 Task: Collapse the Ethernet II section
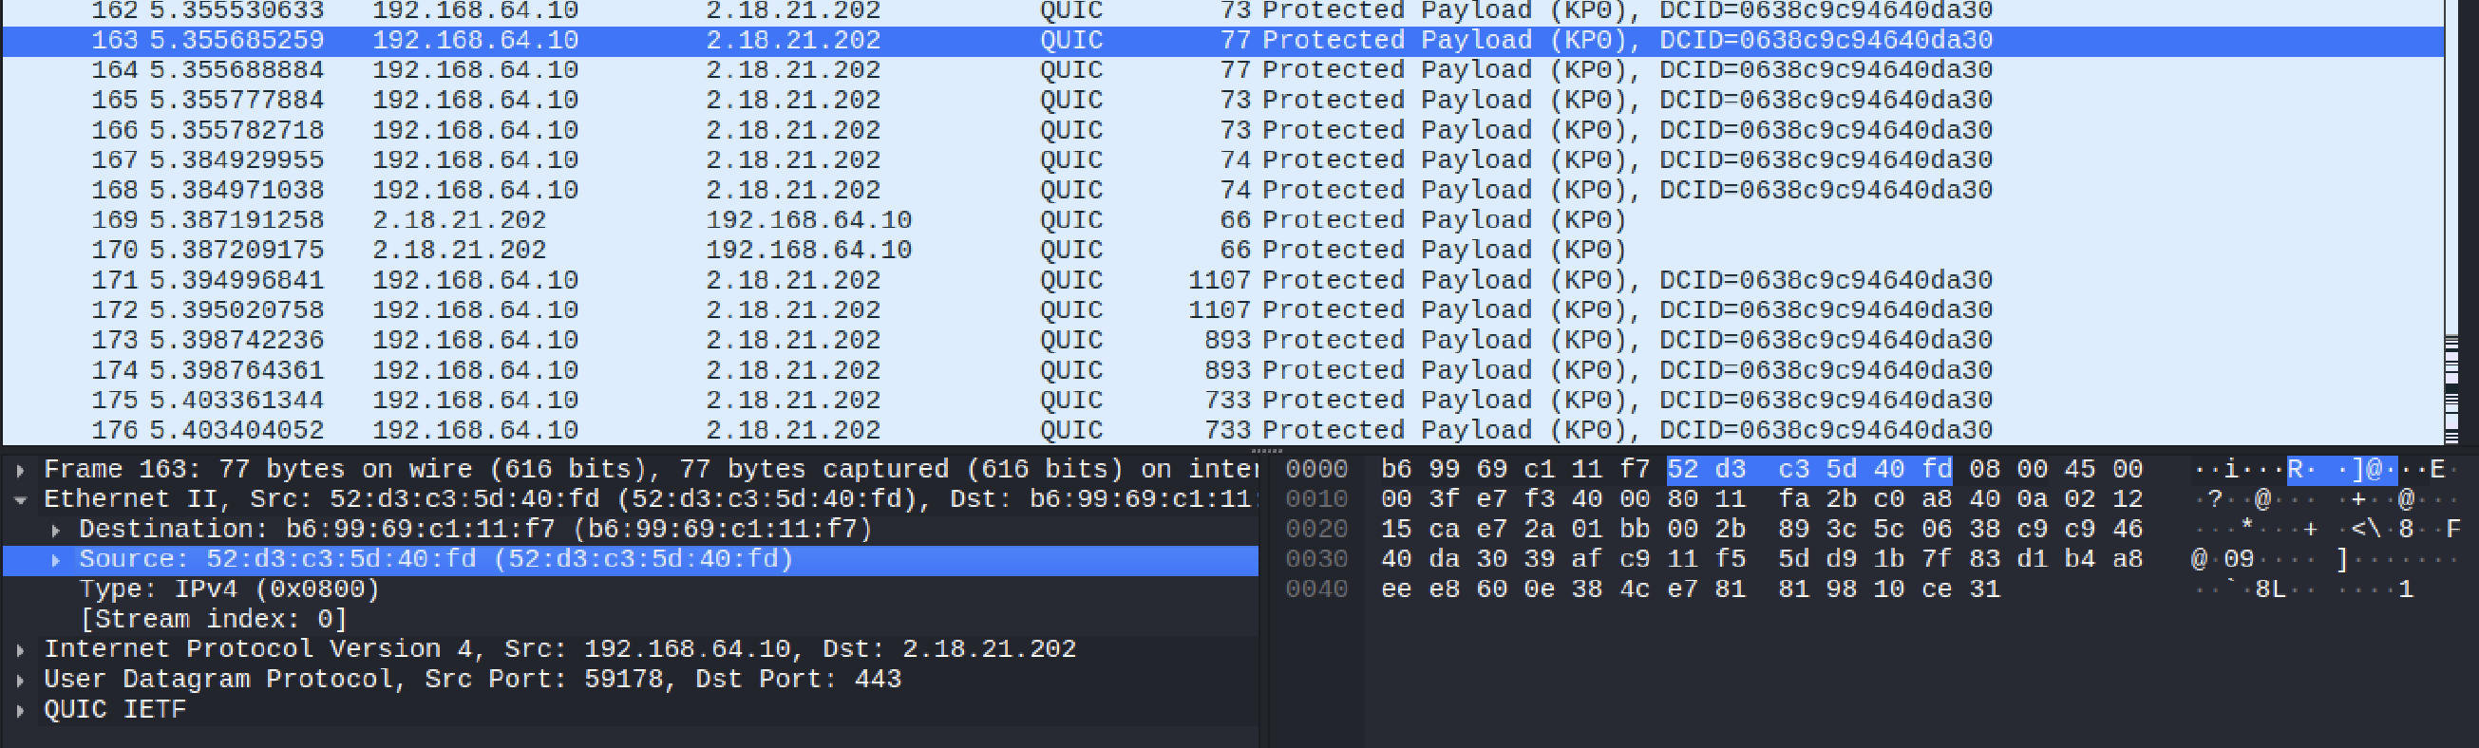[20, 500]
